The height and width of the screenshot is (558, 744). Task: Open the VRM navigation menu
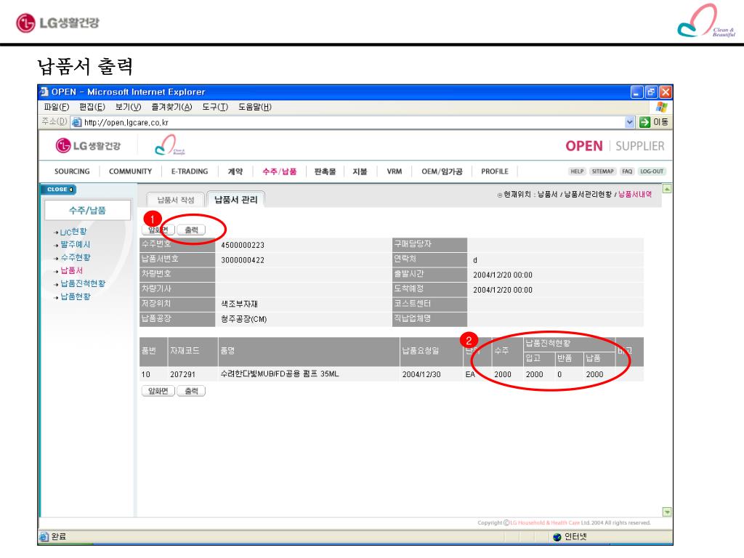pos(395,171)
